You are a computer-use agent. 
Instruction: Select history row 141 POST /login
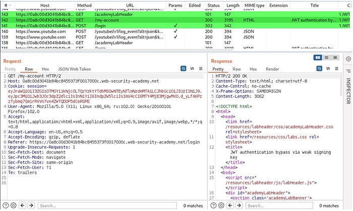(175, 26)
